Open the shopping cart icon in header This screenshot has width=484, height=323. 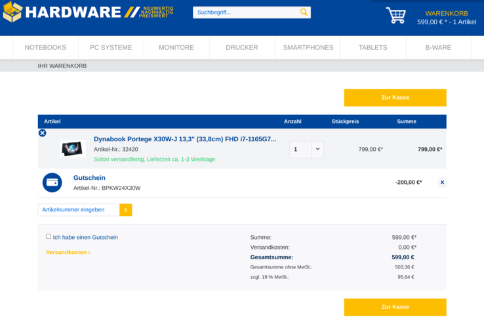coord(395,15)
